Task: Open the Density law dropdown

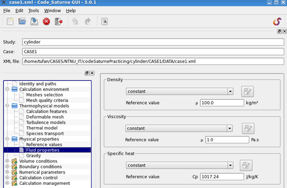Action: click(x=180, y=91)
